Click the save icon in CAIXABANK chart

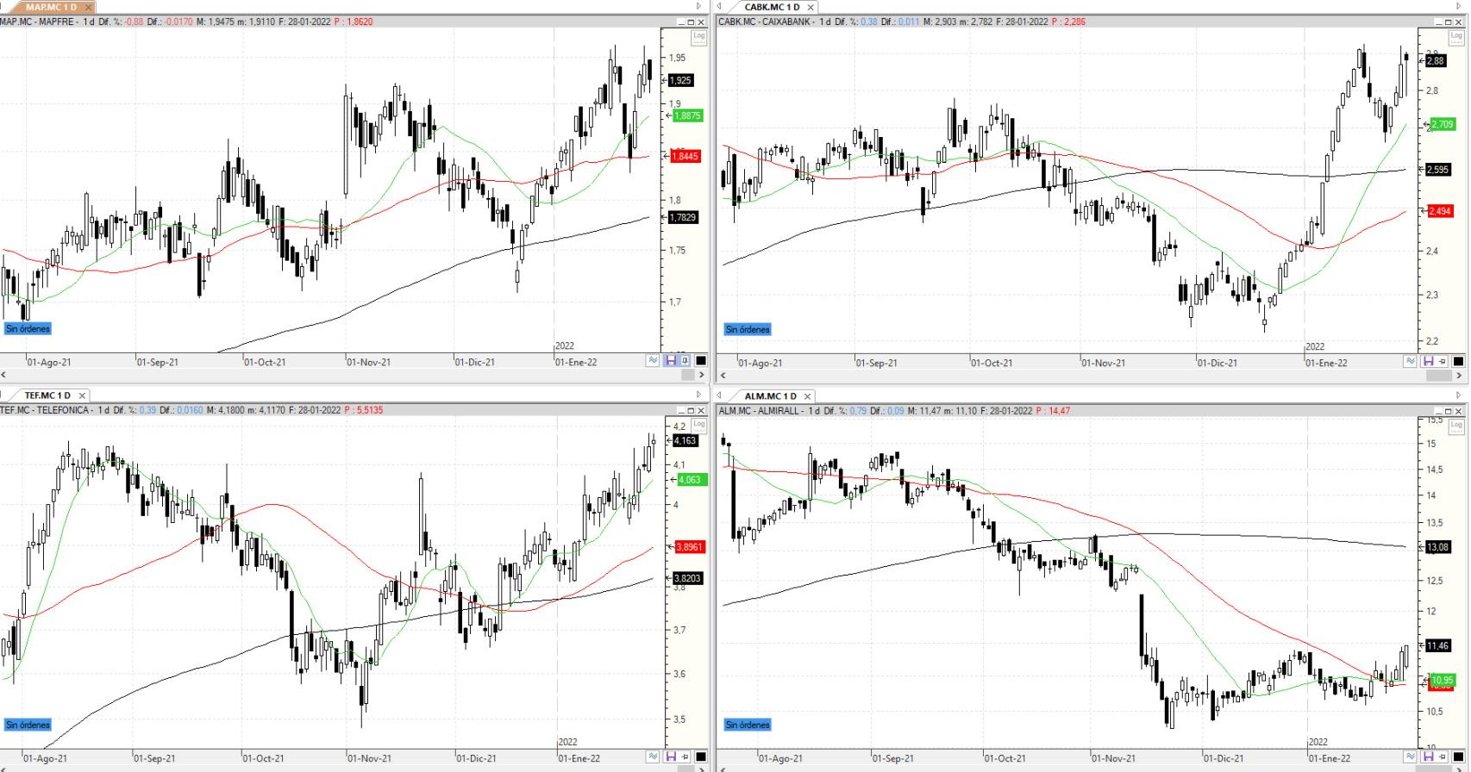point(1428,362)
